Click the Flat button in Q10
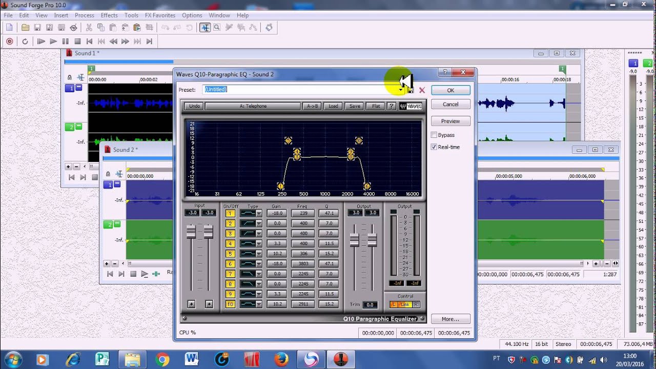Image resolution: width=656 pixels, height=369 pixels. [x=376, y=106]
